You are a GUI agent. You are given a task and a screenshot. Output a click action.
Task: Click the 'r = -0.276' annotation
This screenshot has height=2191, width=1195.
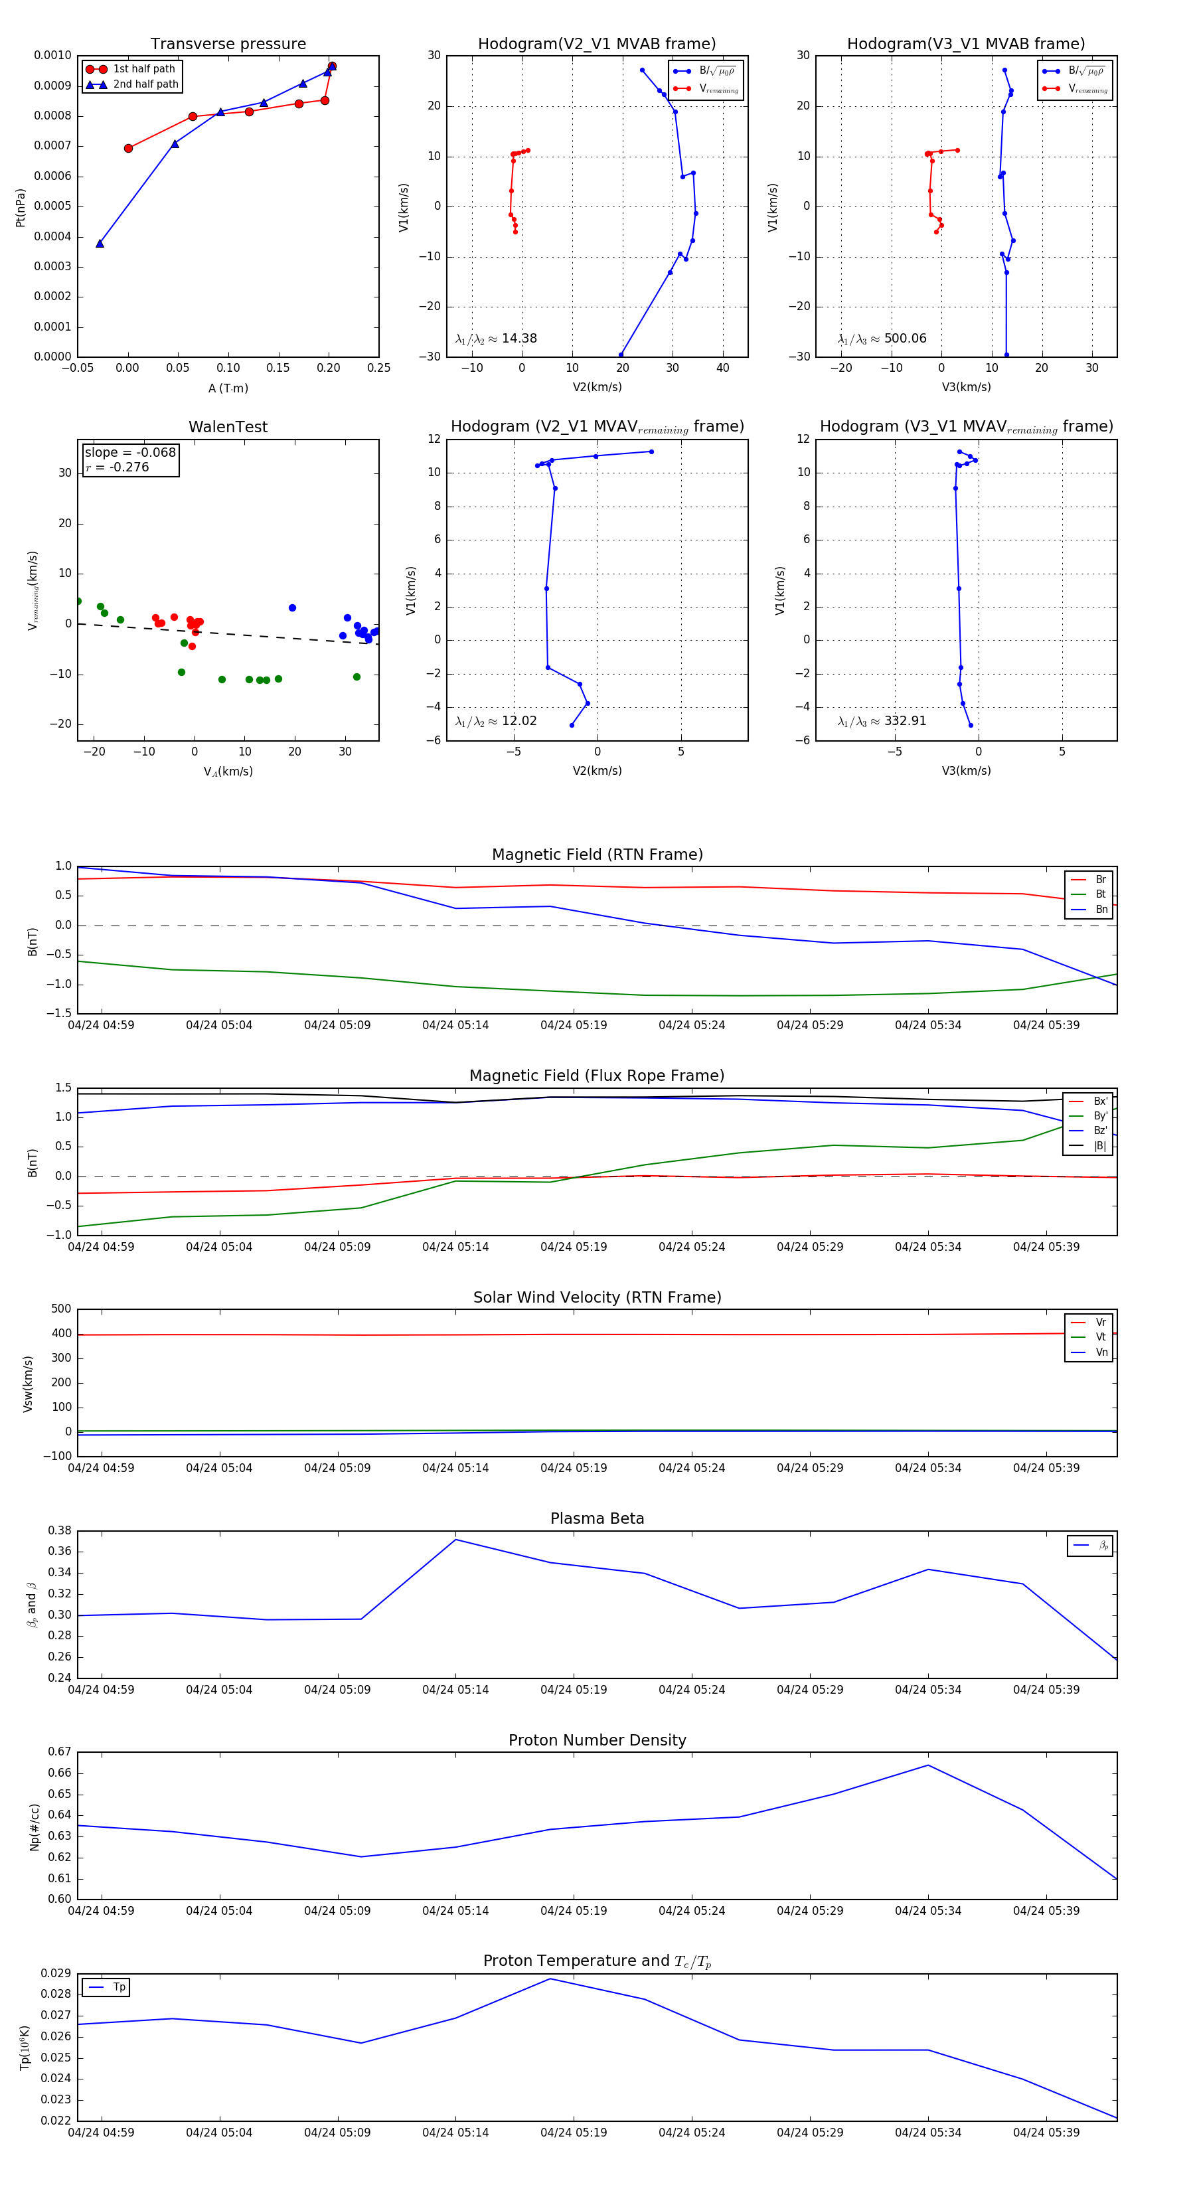117,467
